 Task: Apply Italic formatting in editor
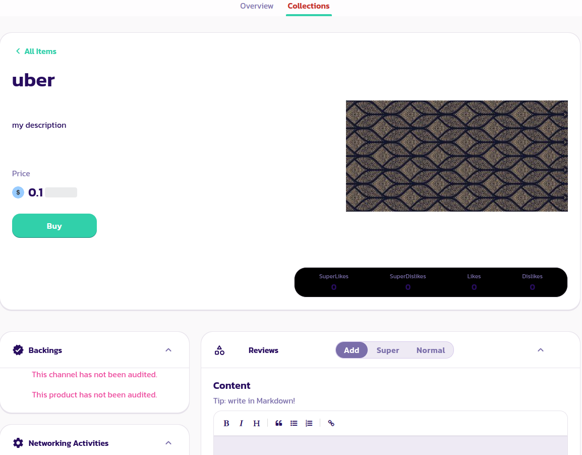(x=242, y=423)
